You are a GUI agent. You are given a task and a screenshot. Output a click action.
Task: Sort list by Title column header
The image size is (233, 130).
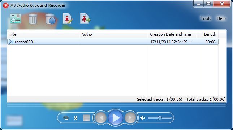(43, 34)
